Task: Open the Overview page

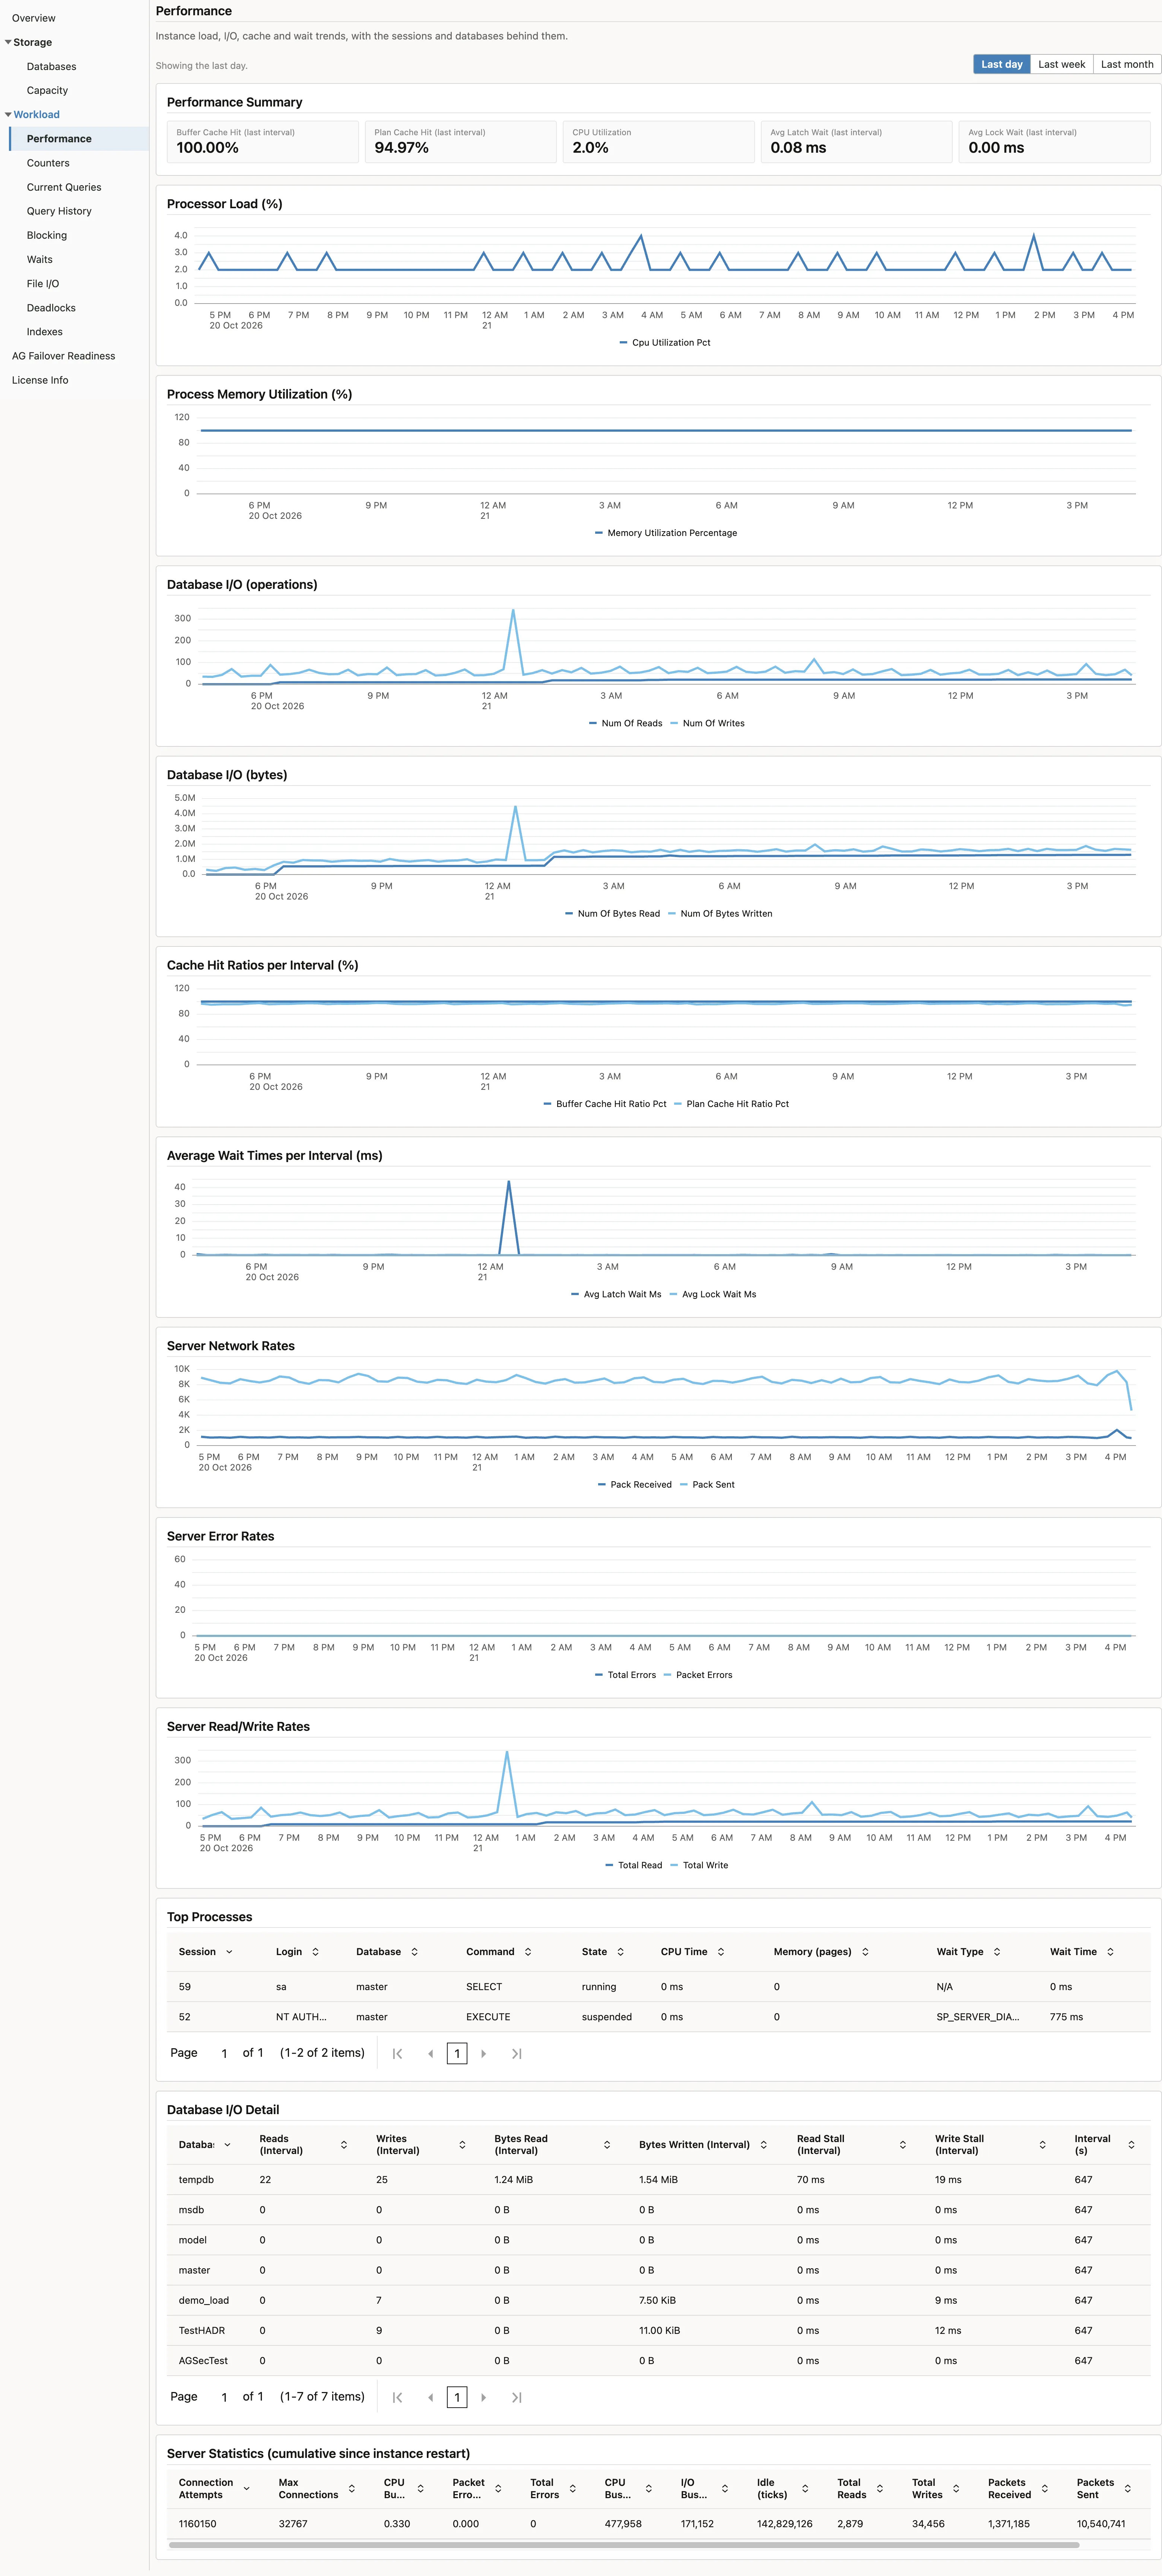Action: tap(34, 18)
